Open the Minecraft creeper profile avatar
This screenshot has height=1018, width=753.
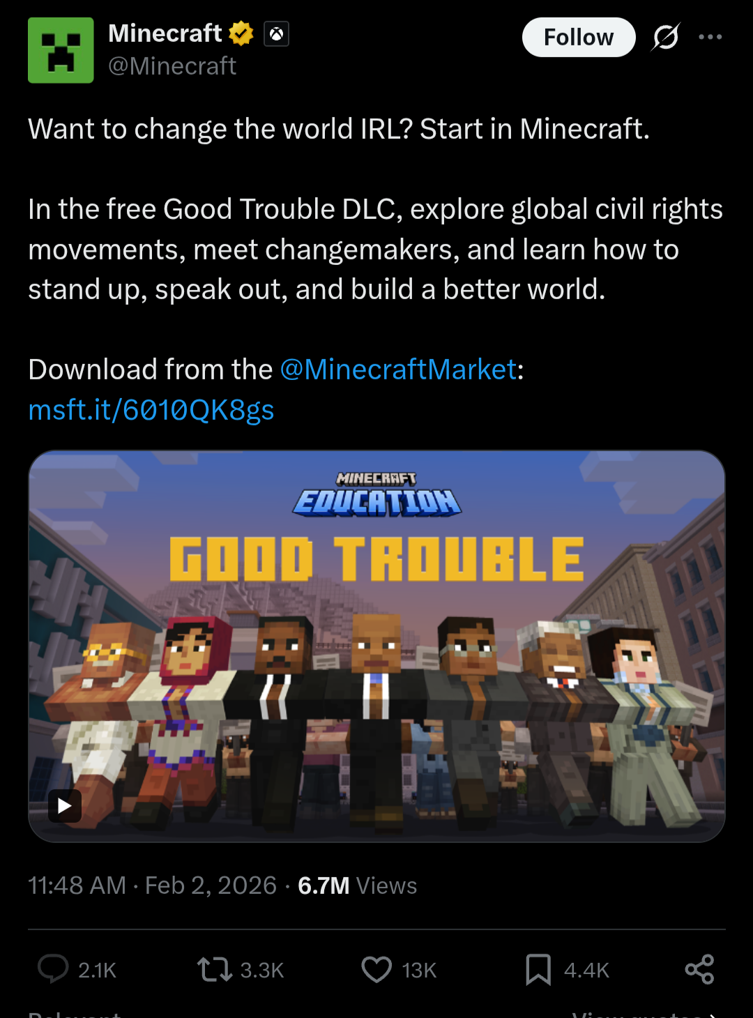point(61,50)
